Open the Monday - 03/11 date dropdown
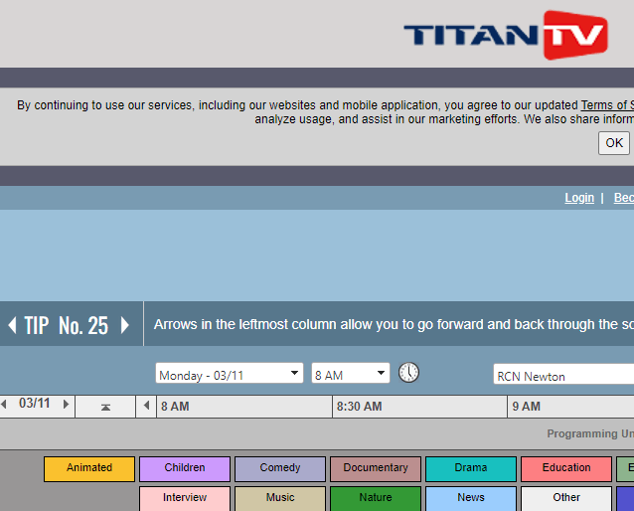Screen dimensions: 634x511 (x=230, y=373)
